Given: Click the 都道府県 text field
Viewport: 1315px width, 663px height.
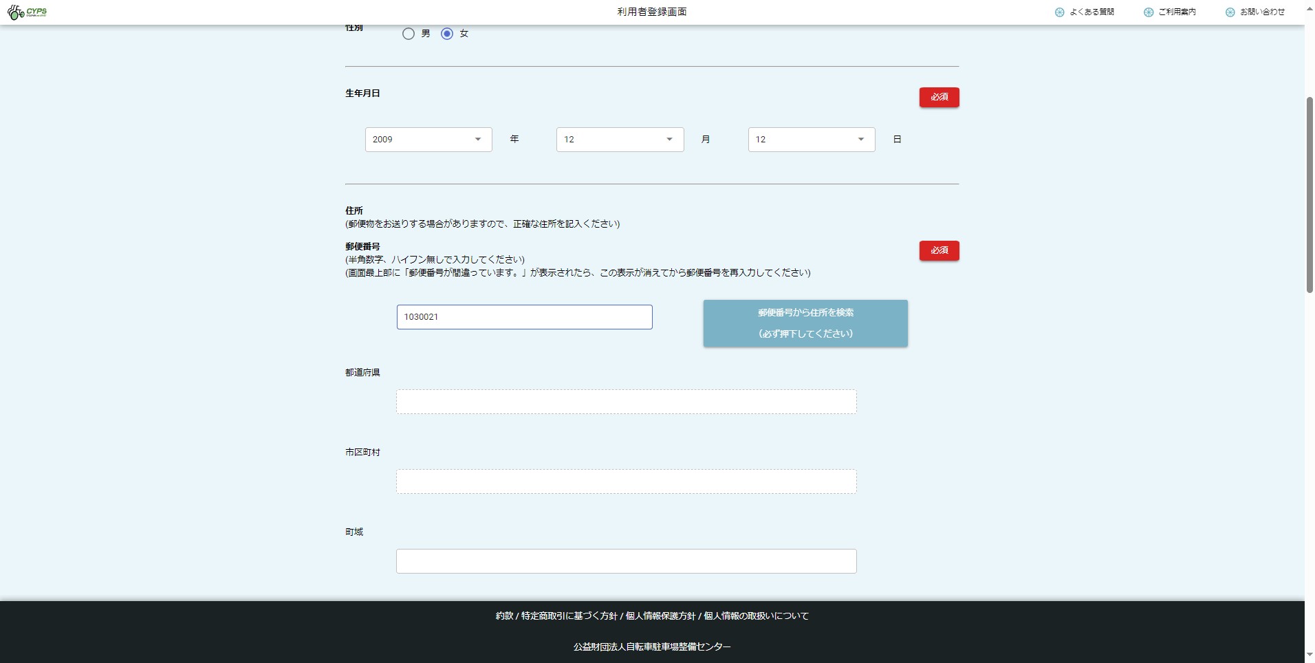Looking at the screenshot, I should click(x=626, y=402).
